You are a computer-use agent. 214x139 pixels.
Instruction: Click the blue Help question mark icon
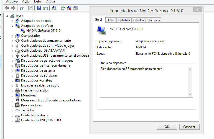[x=39, y=8]
